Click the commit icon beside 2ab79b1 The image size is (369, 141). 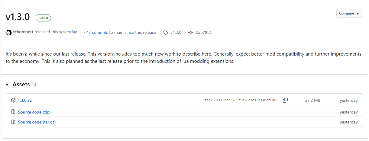(191, 33)
